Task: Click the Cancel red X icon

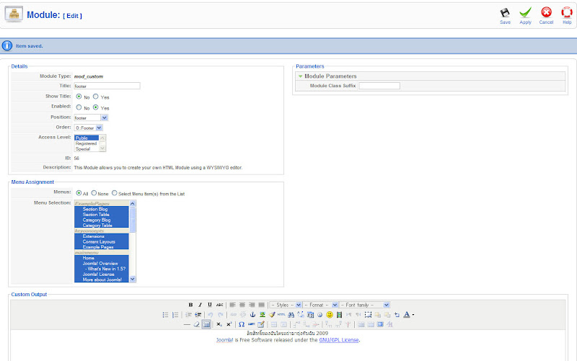Action: [546, 13]
